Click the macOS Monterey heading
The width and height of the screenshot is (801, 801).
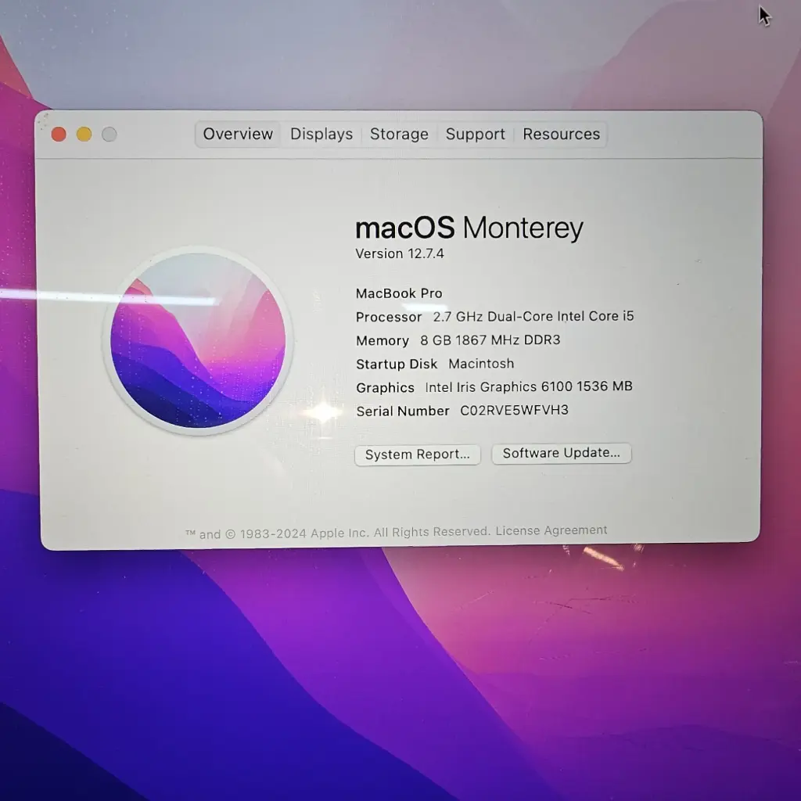pyautogui.click(x=469, y=228)
